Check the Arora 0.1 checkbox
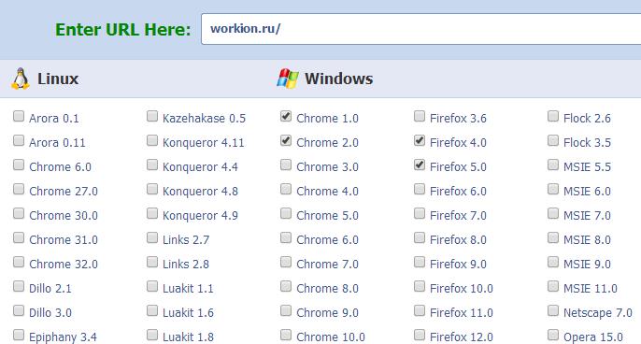This screenshot has width=641, height=344. click(19, 116)
